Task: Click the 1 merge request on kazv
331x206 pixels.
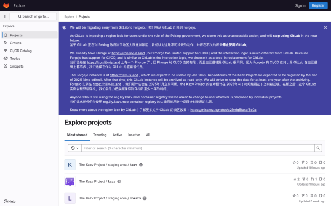Action: (x=314, y=179)
